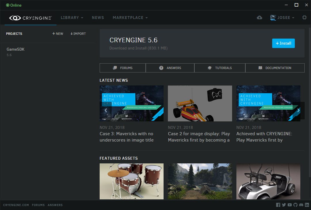This screenshot has width=311, height=210.
Task: Open RC car news thumbnail image
Action: coord(200,103)
